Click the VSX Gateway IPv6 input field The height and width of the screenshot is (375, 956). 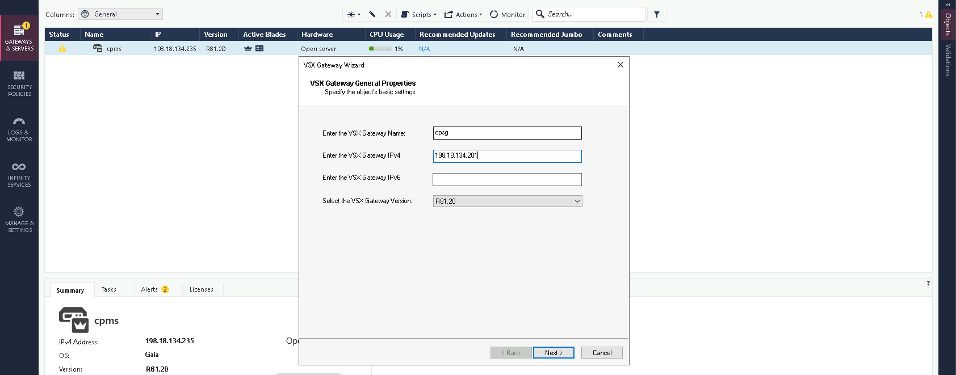click(507, 179)
